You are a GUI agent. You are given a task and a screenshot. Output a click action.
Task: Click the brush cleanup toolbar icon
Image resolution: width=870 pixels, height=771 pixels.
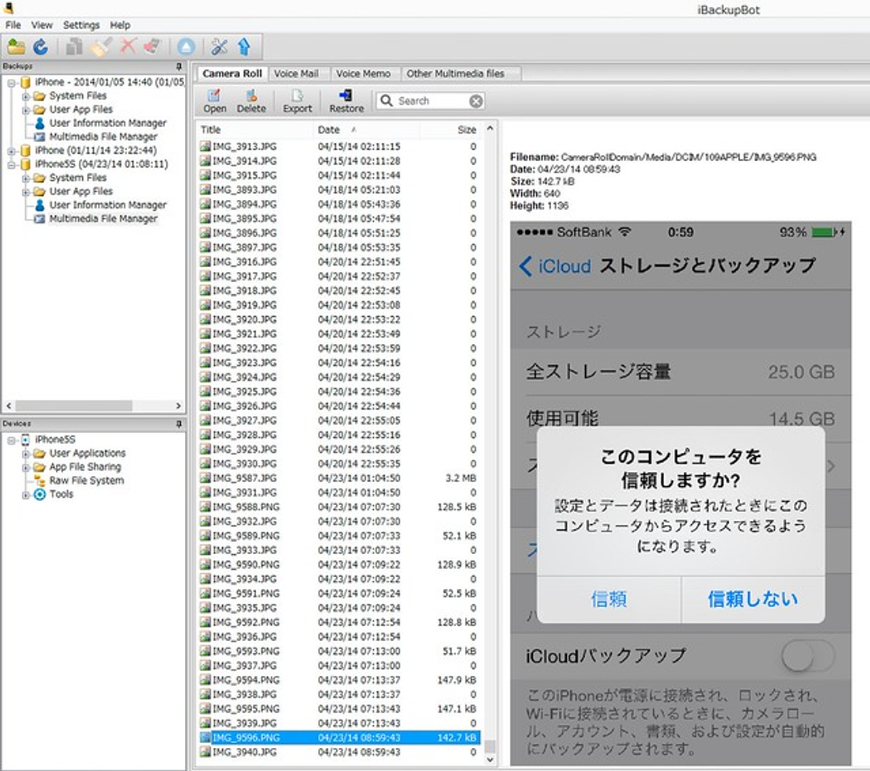pyautogui.click(x=101, y=46)
